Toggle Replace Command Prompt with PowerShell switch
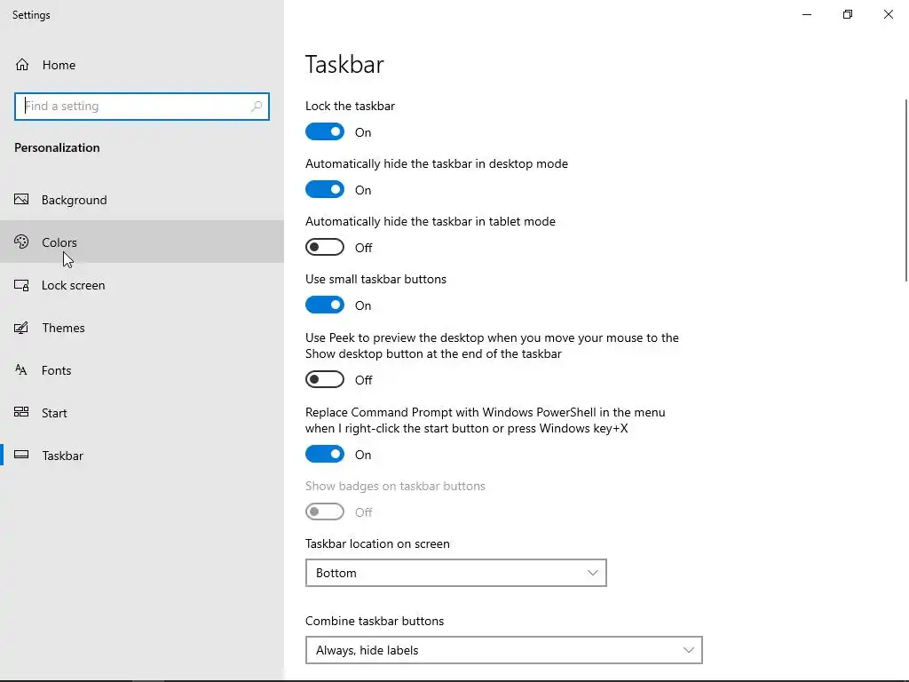The image size is (909, 682). (x=325, y=455)
